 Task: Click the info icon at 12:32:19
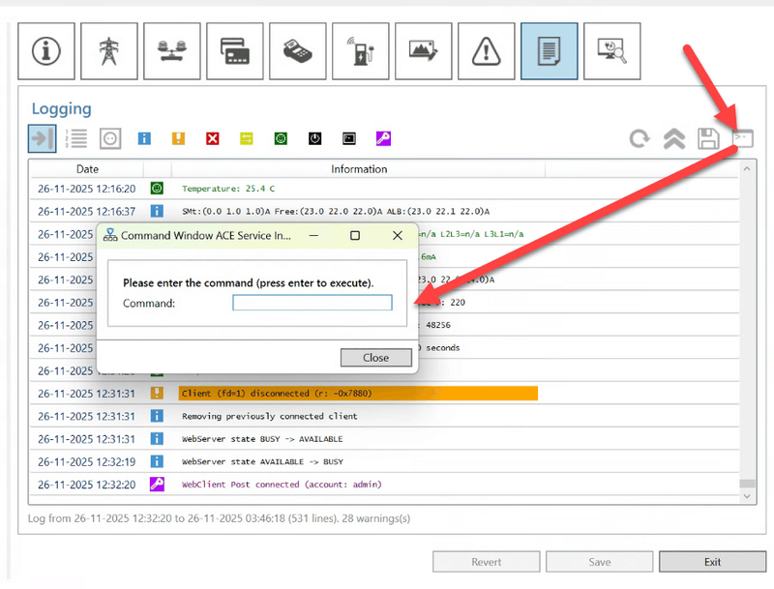tap(157, 461)
